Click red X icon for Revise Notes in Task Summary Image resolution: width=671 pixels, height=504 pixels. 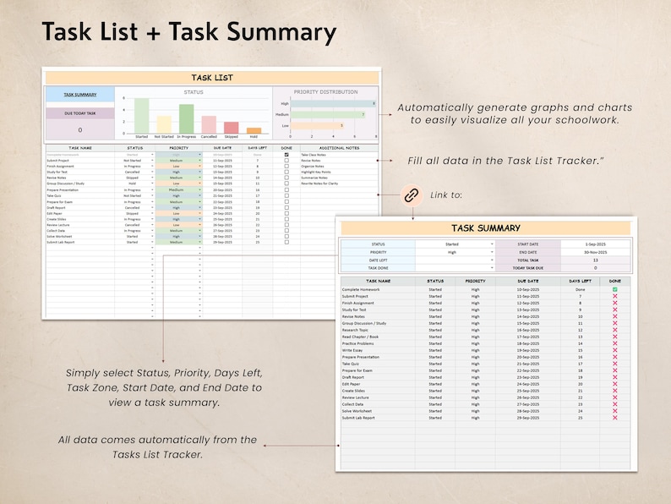[615, 316]
